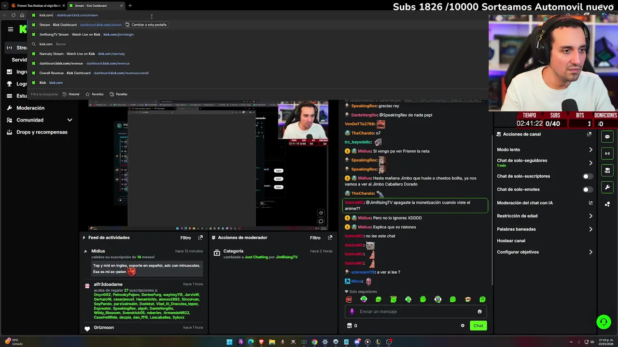Select the Stream - Kick Dashboard browser tab
The width and height of the screenshot is (618, 347).
[x=95, y=6]
